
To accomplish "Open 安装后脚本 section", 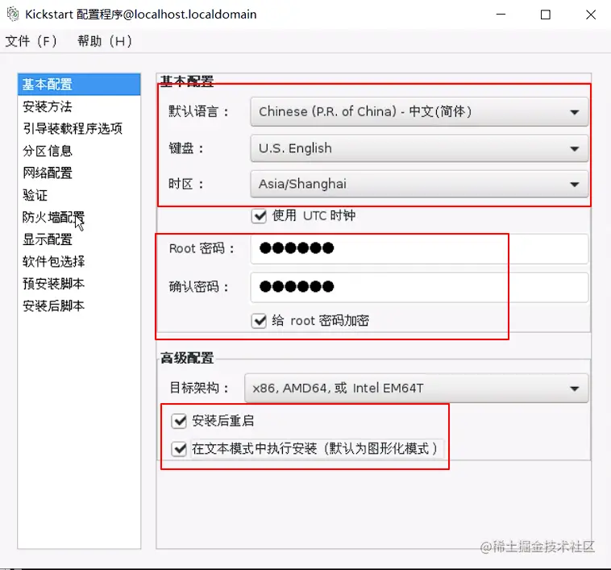I will pos(79,306).
